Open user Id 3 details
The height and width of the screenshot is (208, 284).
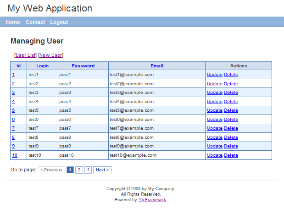tap(13, 93)
